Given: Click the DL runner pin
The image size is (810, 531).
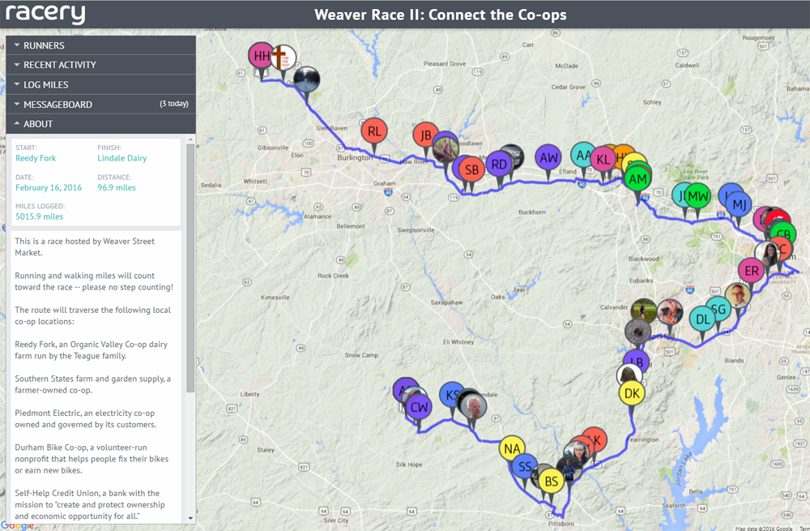Looking at the screenshot, I should pos(703,319).
